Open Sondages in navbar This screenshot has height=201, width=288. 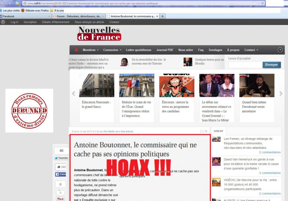[215, 50]
